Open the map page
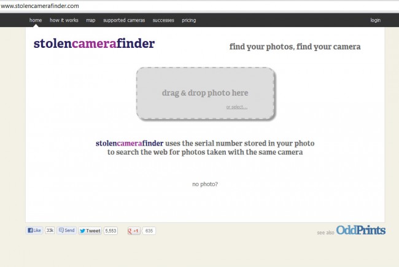Screen dimensions: 399x267 point(91,20)
